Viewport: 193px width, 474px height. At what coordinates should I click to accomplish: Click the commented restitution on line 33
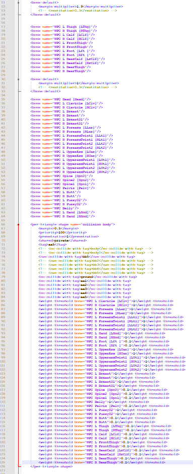pyautogui.click(x=78, y=87)
